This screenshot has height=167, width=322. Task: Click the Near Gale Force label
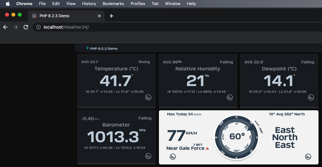(x=185, y=148)
